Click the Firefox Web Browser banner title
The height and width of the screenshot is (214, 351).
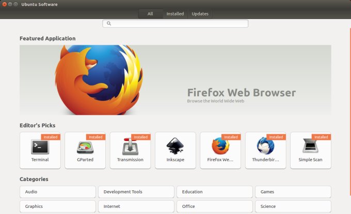[x=242, y=93]
